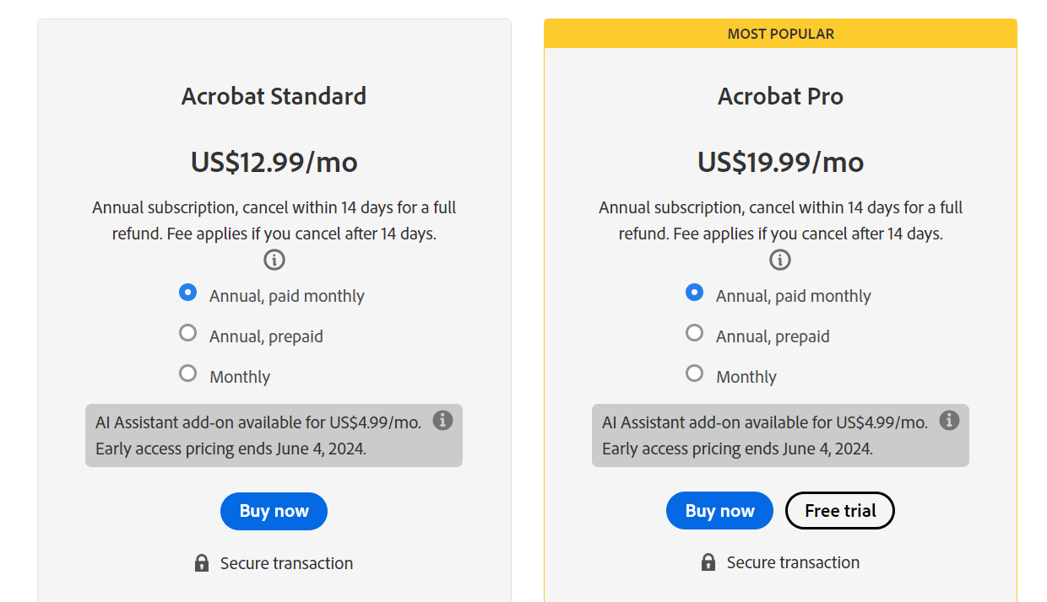Select Annual, paid monthly for Acrobat Standard
This screenshot has height=602, width=1047.
187,293
